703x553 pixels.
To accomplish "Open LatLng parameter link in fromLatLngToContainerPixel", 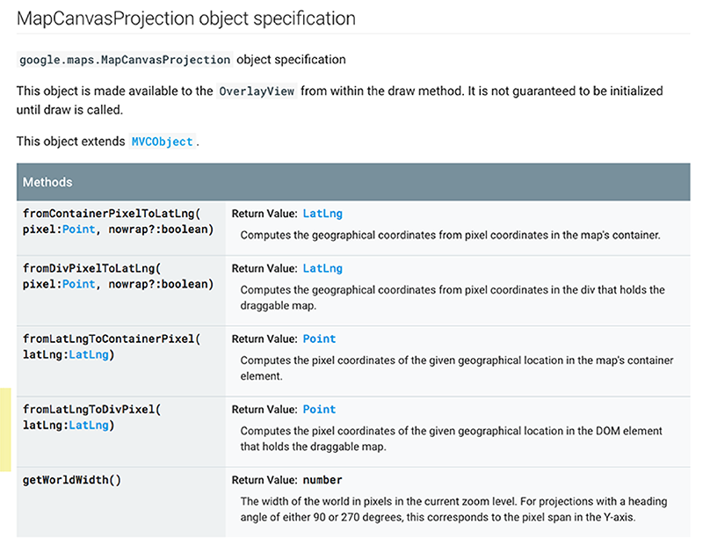I will [89, 354].
